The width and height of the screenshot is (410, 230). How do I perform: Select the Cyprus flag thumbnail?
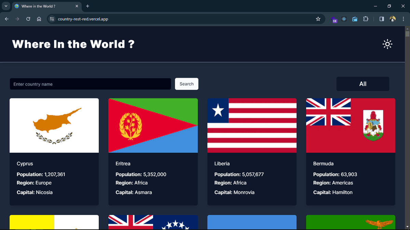[x=54, y=125]
